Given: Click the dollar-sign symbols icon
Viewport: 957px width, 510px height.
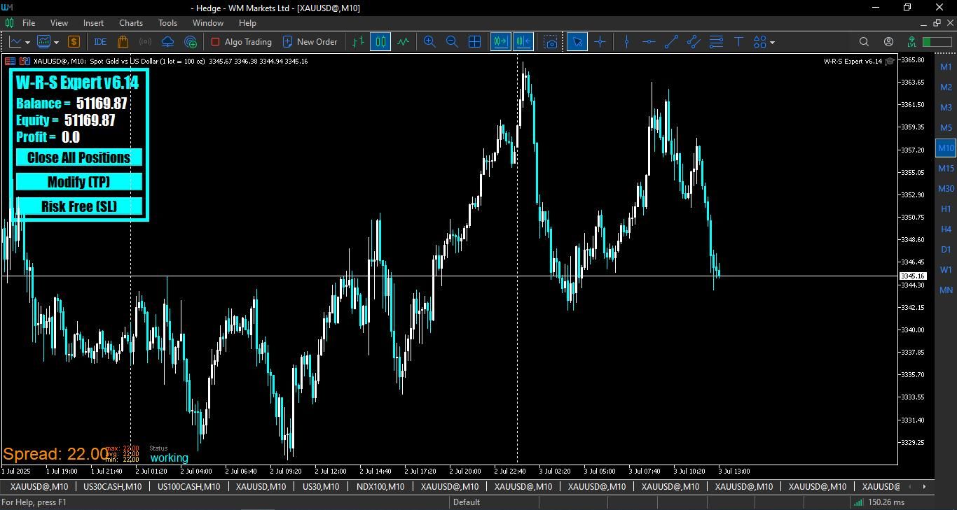Looking at the screenshot, I should pyautogui.click(x=74, y=42).
